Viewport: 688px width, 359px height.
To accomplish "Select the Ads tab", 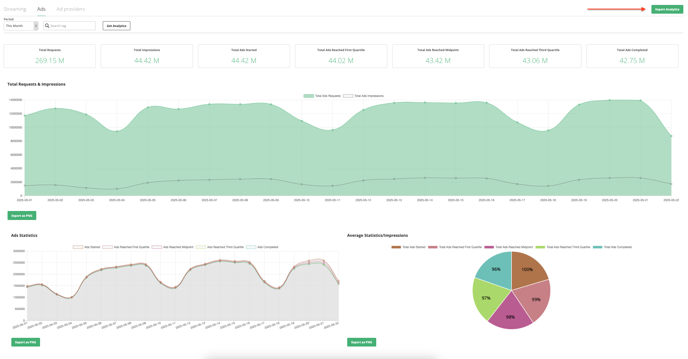I will coord(41,9).
